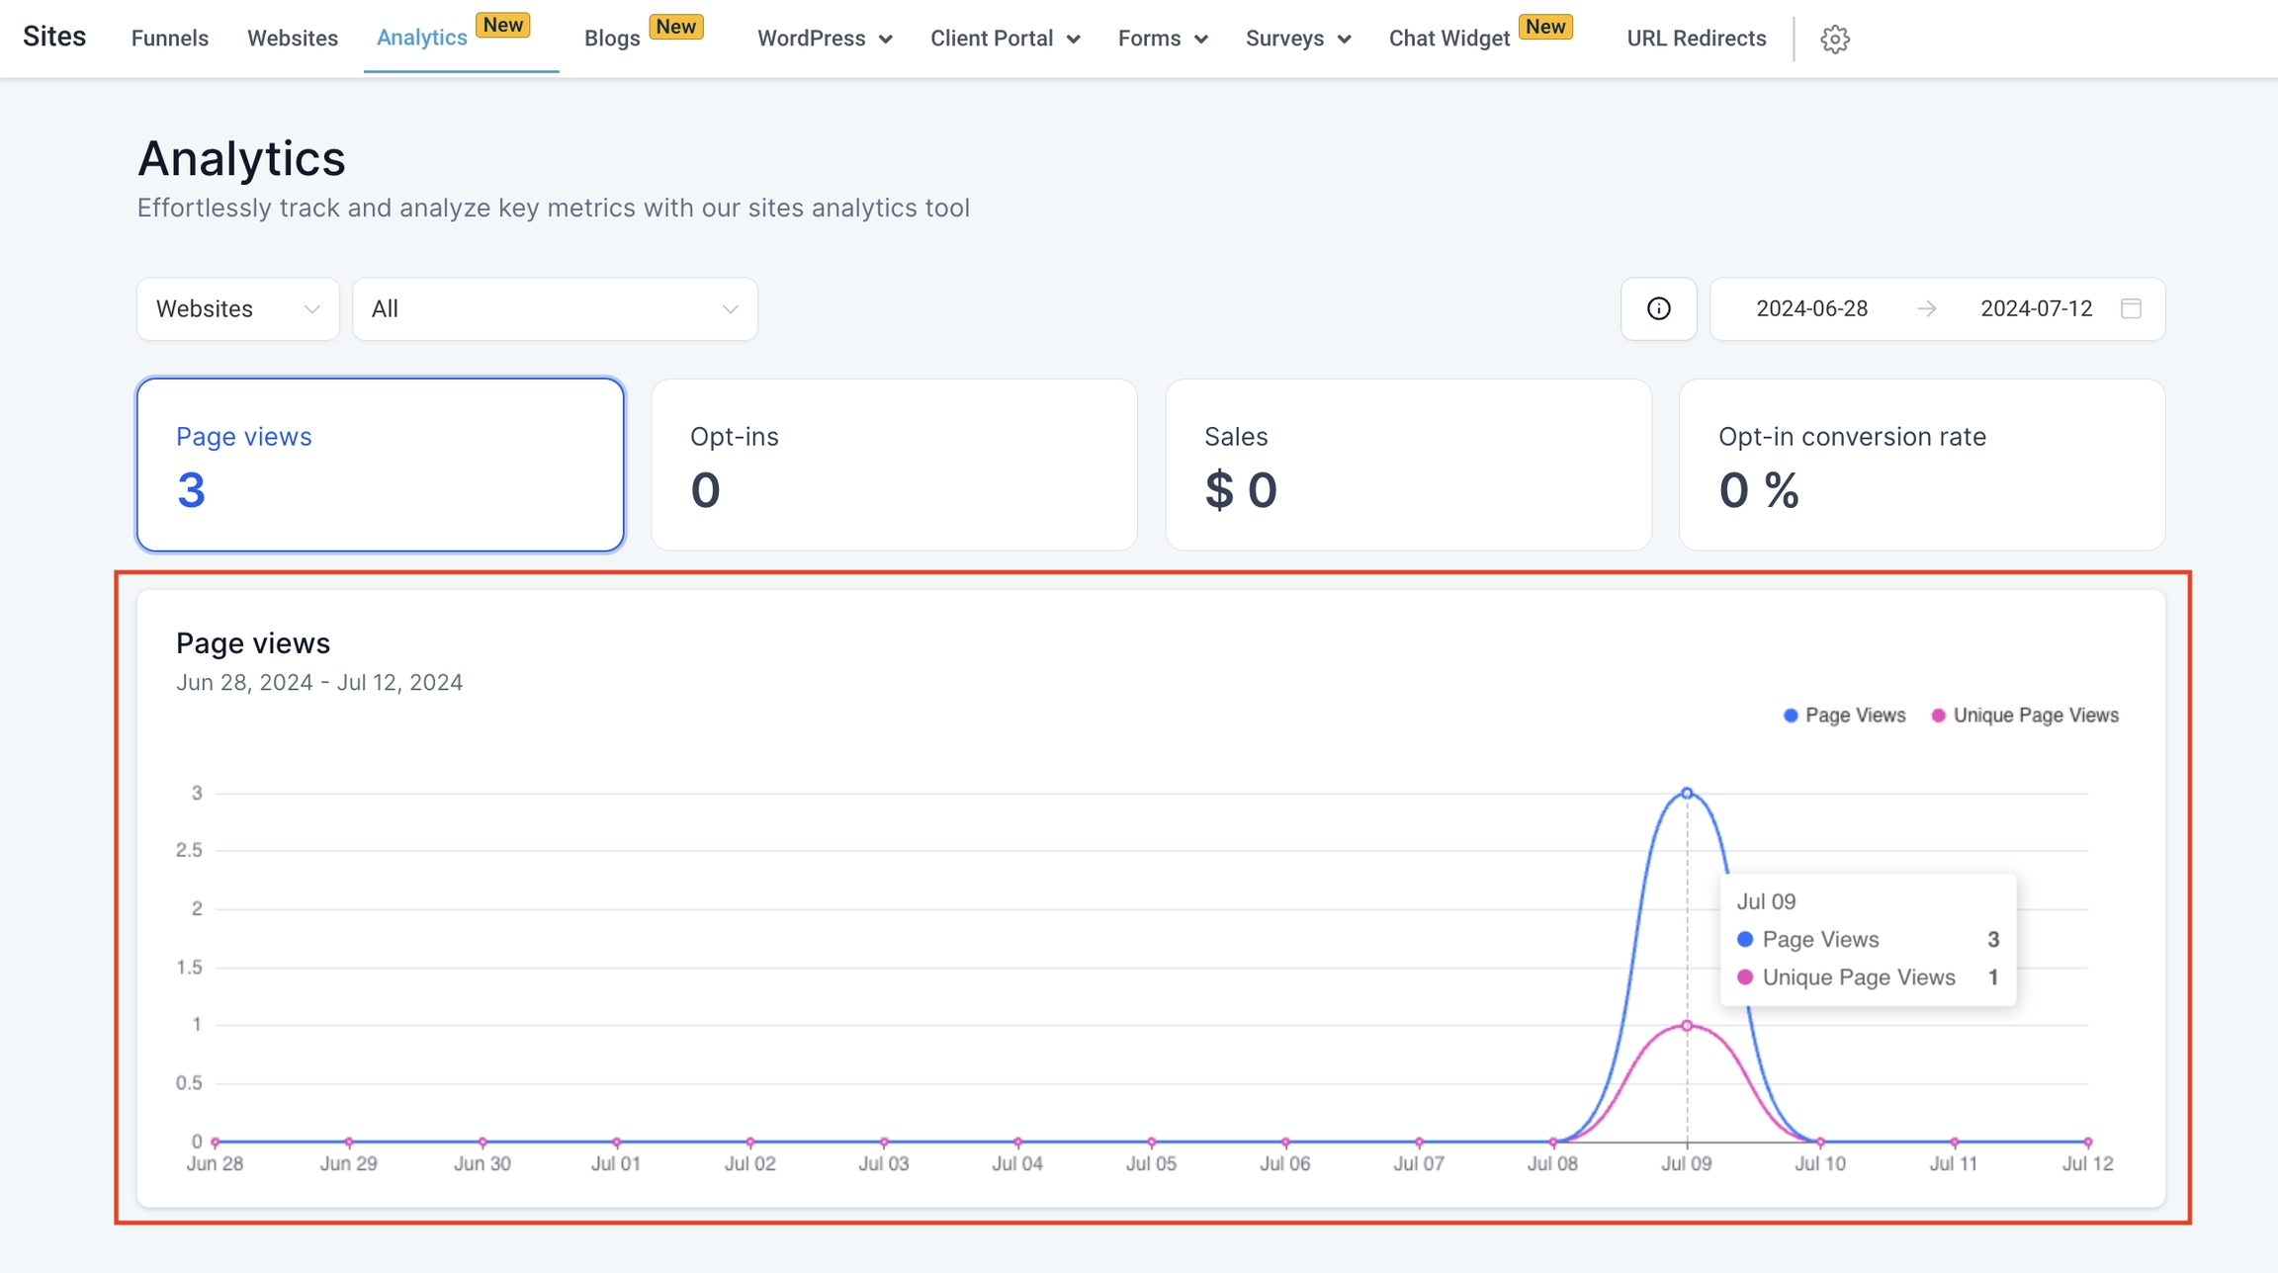Screen dimensions: 2278x1273
Task: Select the Opt-ins metric card
Action: coord(894,465)
